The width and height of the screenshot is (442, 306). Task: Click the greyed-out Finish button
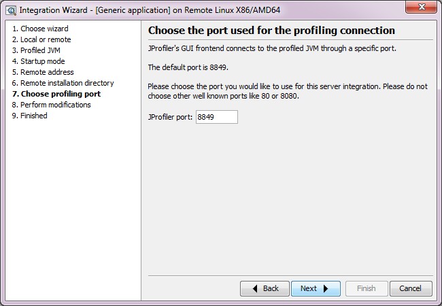[366, 288]
